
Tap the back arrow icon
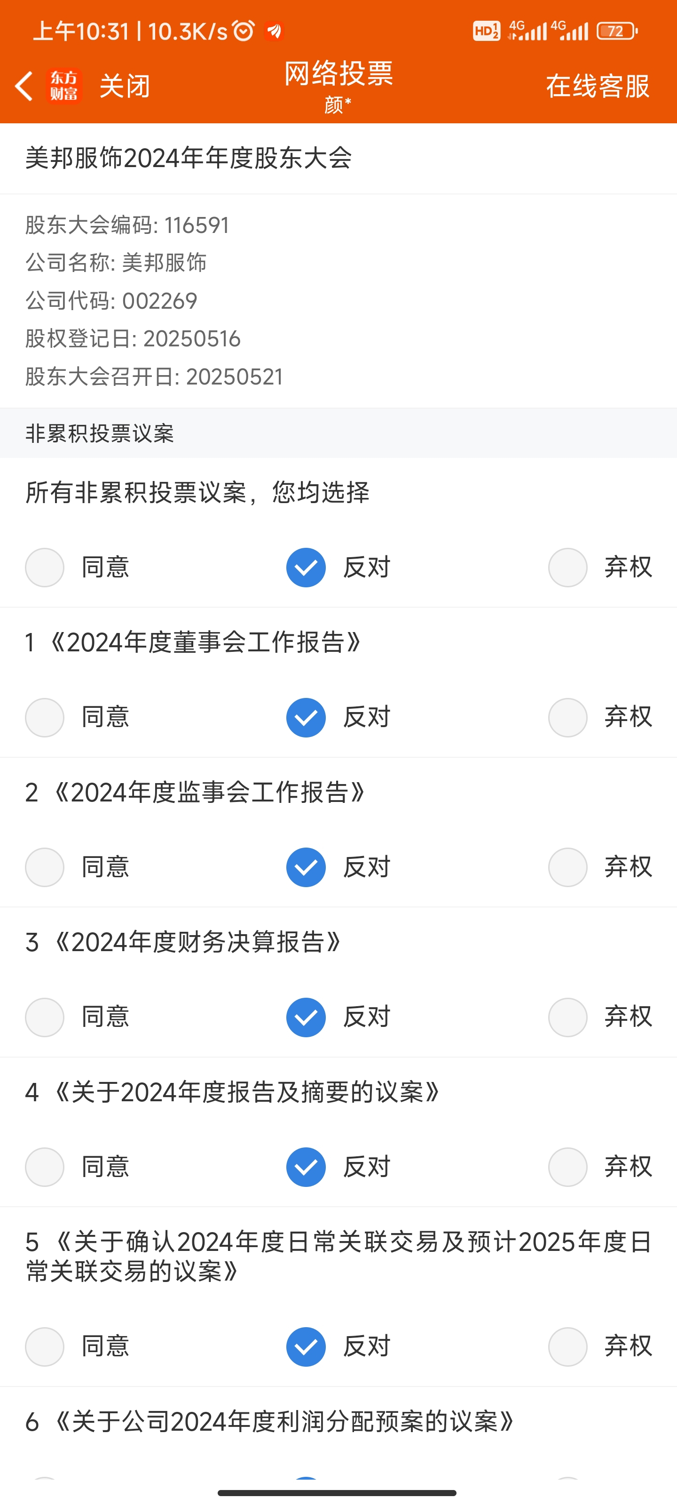coord(24,86)
